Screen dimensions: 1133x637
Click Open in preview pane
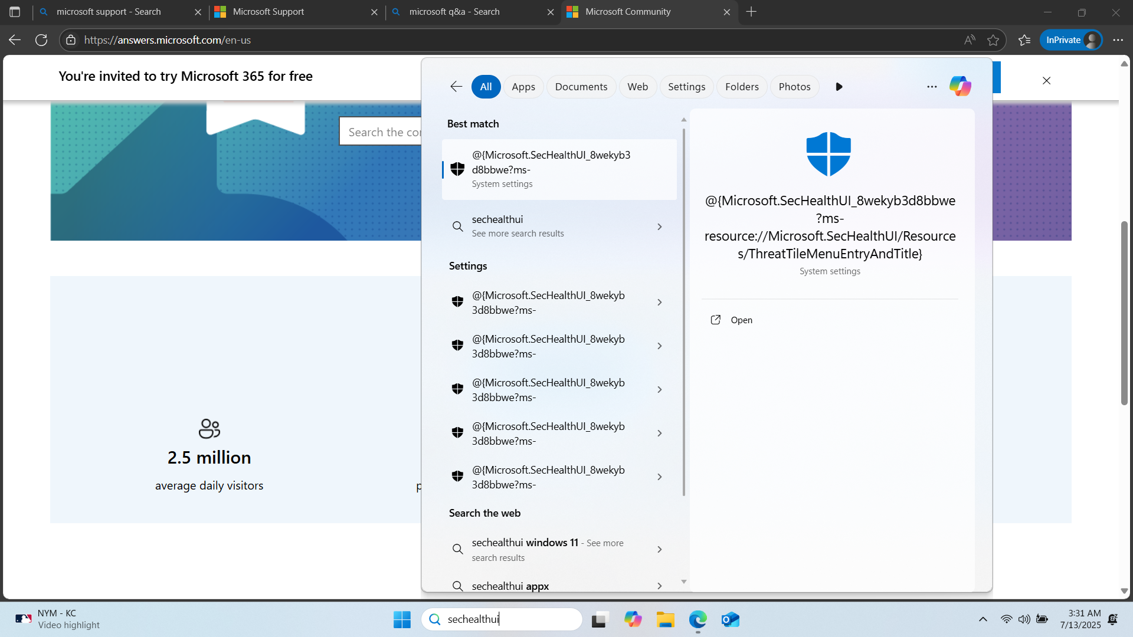(741, 320)
